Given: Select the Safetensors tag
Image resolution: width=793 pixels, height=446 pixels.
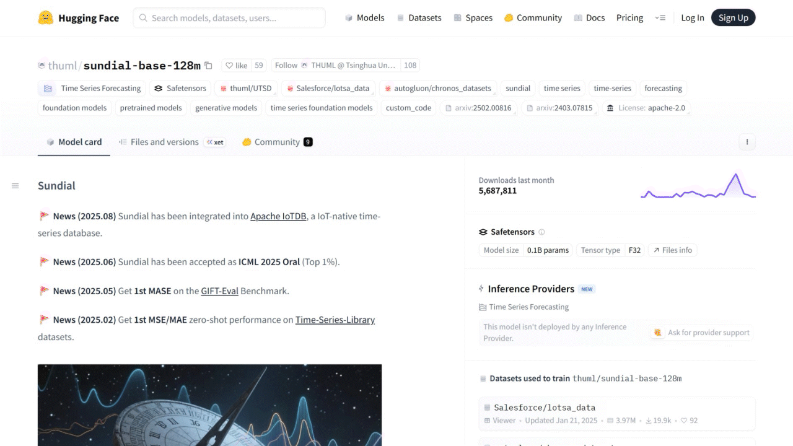Looking at the screenshot, I should pos(180,89).
